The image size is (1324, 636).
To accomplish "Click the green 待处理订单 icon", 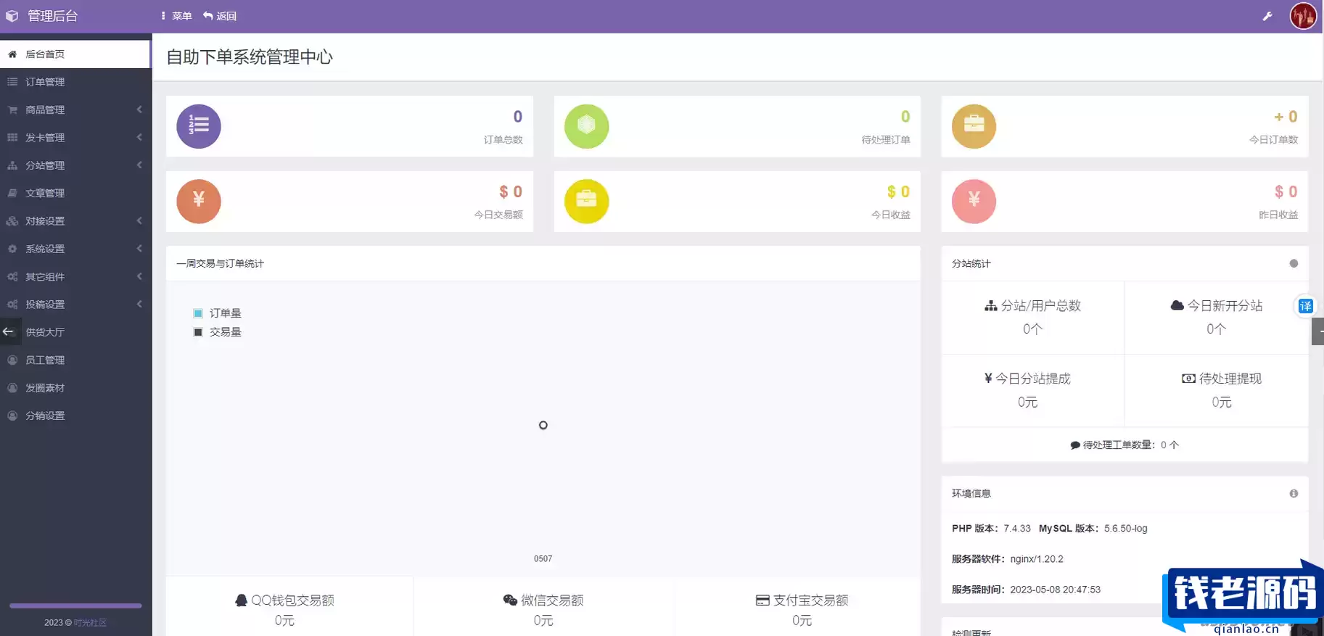I will 586,126.
